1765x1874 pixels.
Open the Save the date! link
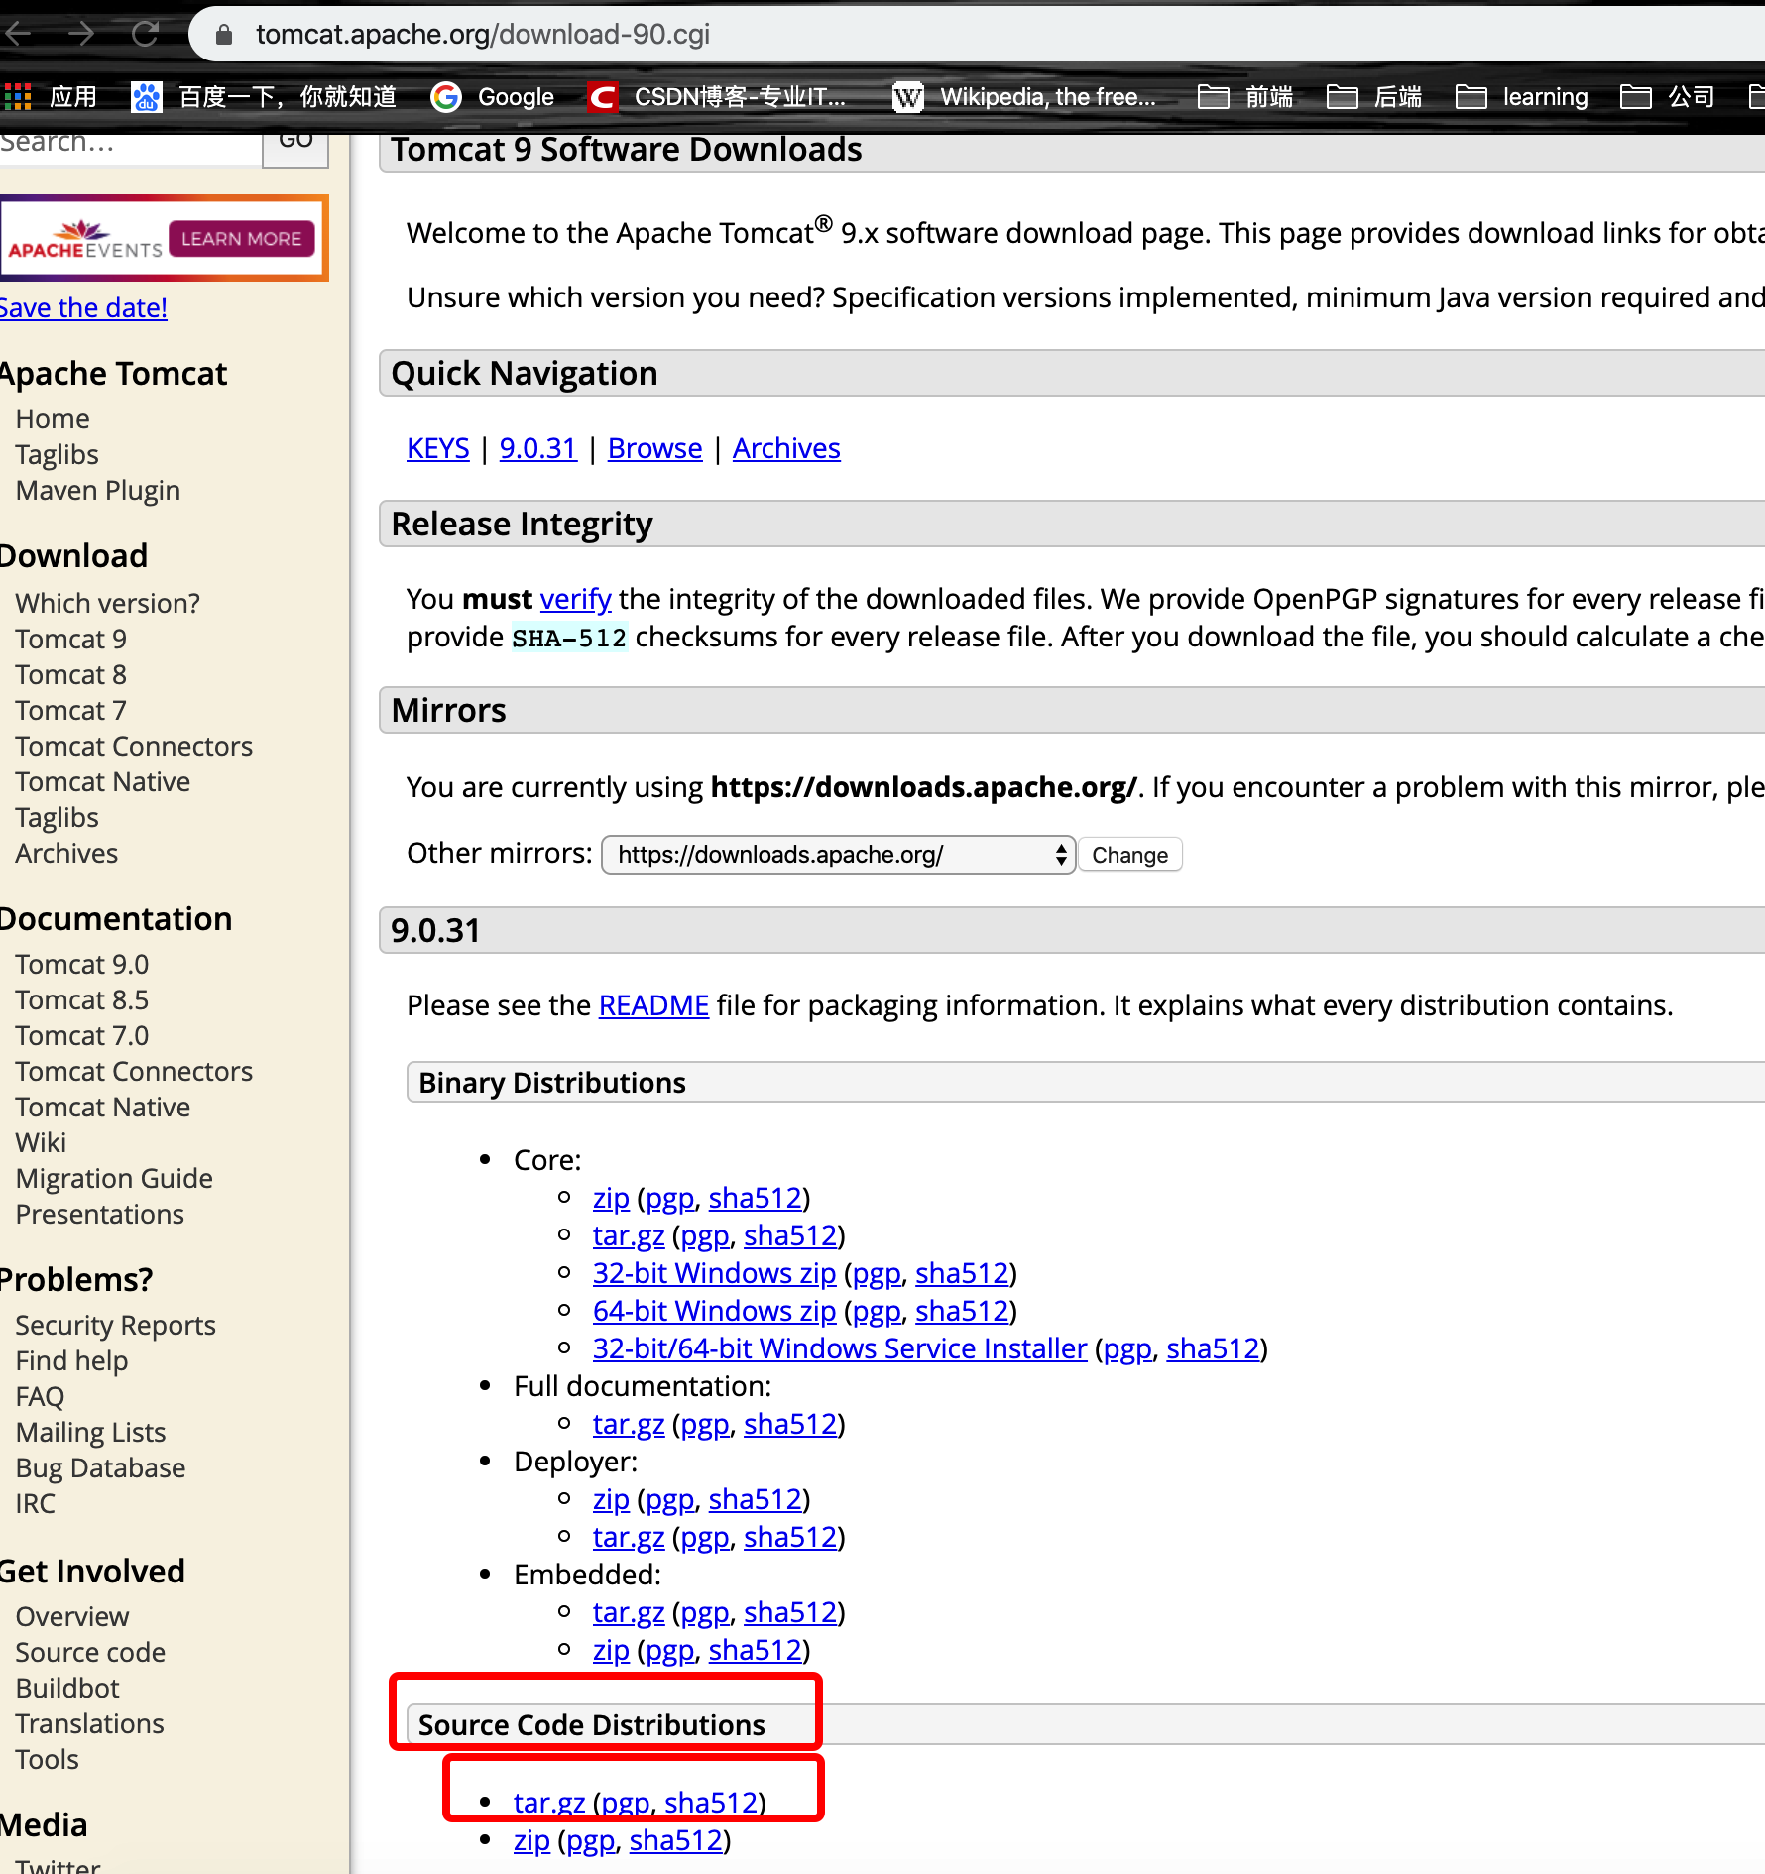pos(83,307)
